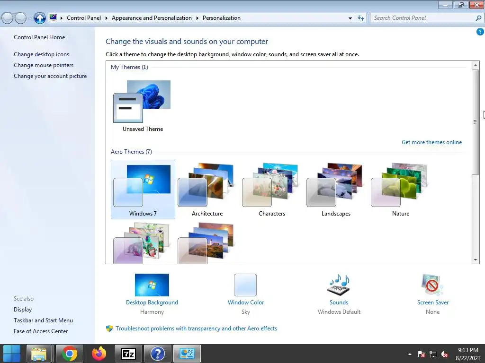This screenshot has height=363, width=485.
Task: Open the Start button on taskbar
Action: click(12, 354)
